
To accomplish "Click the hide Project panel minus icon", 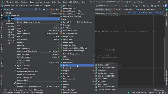I will click(x=47, y=9).
